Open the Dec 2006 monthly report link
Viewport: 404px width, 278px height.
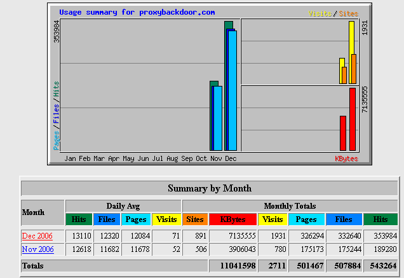37,236
